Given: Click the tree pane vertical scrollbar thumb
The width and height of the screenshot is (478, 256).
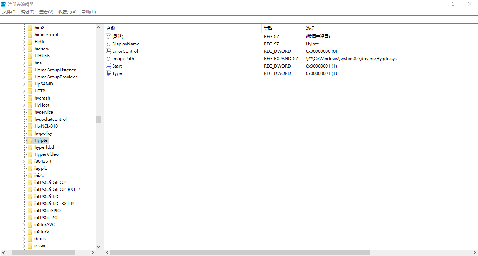Looking at the screenshot, I should click(98, 120).
